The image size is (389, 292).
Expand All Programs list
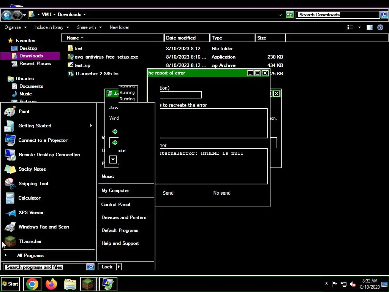point(30,255)
